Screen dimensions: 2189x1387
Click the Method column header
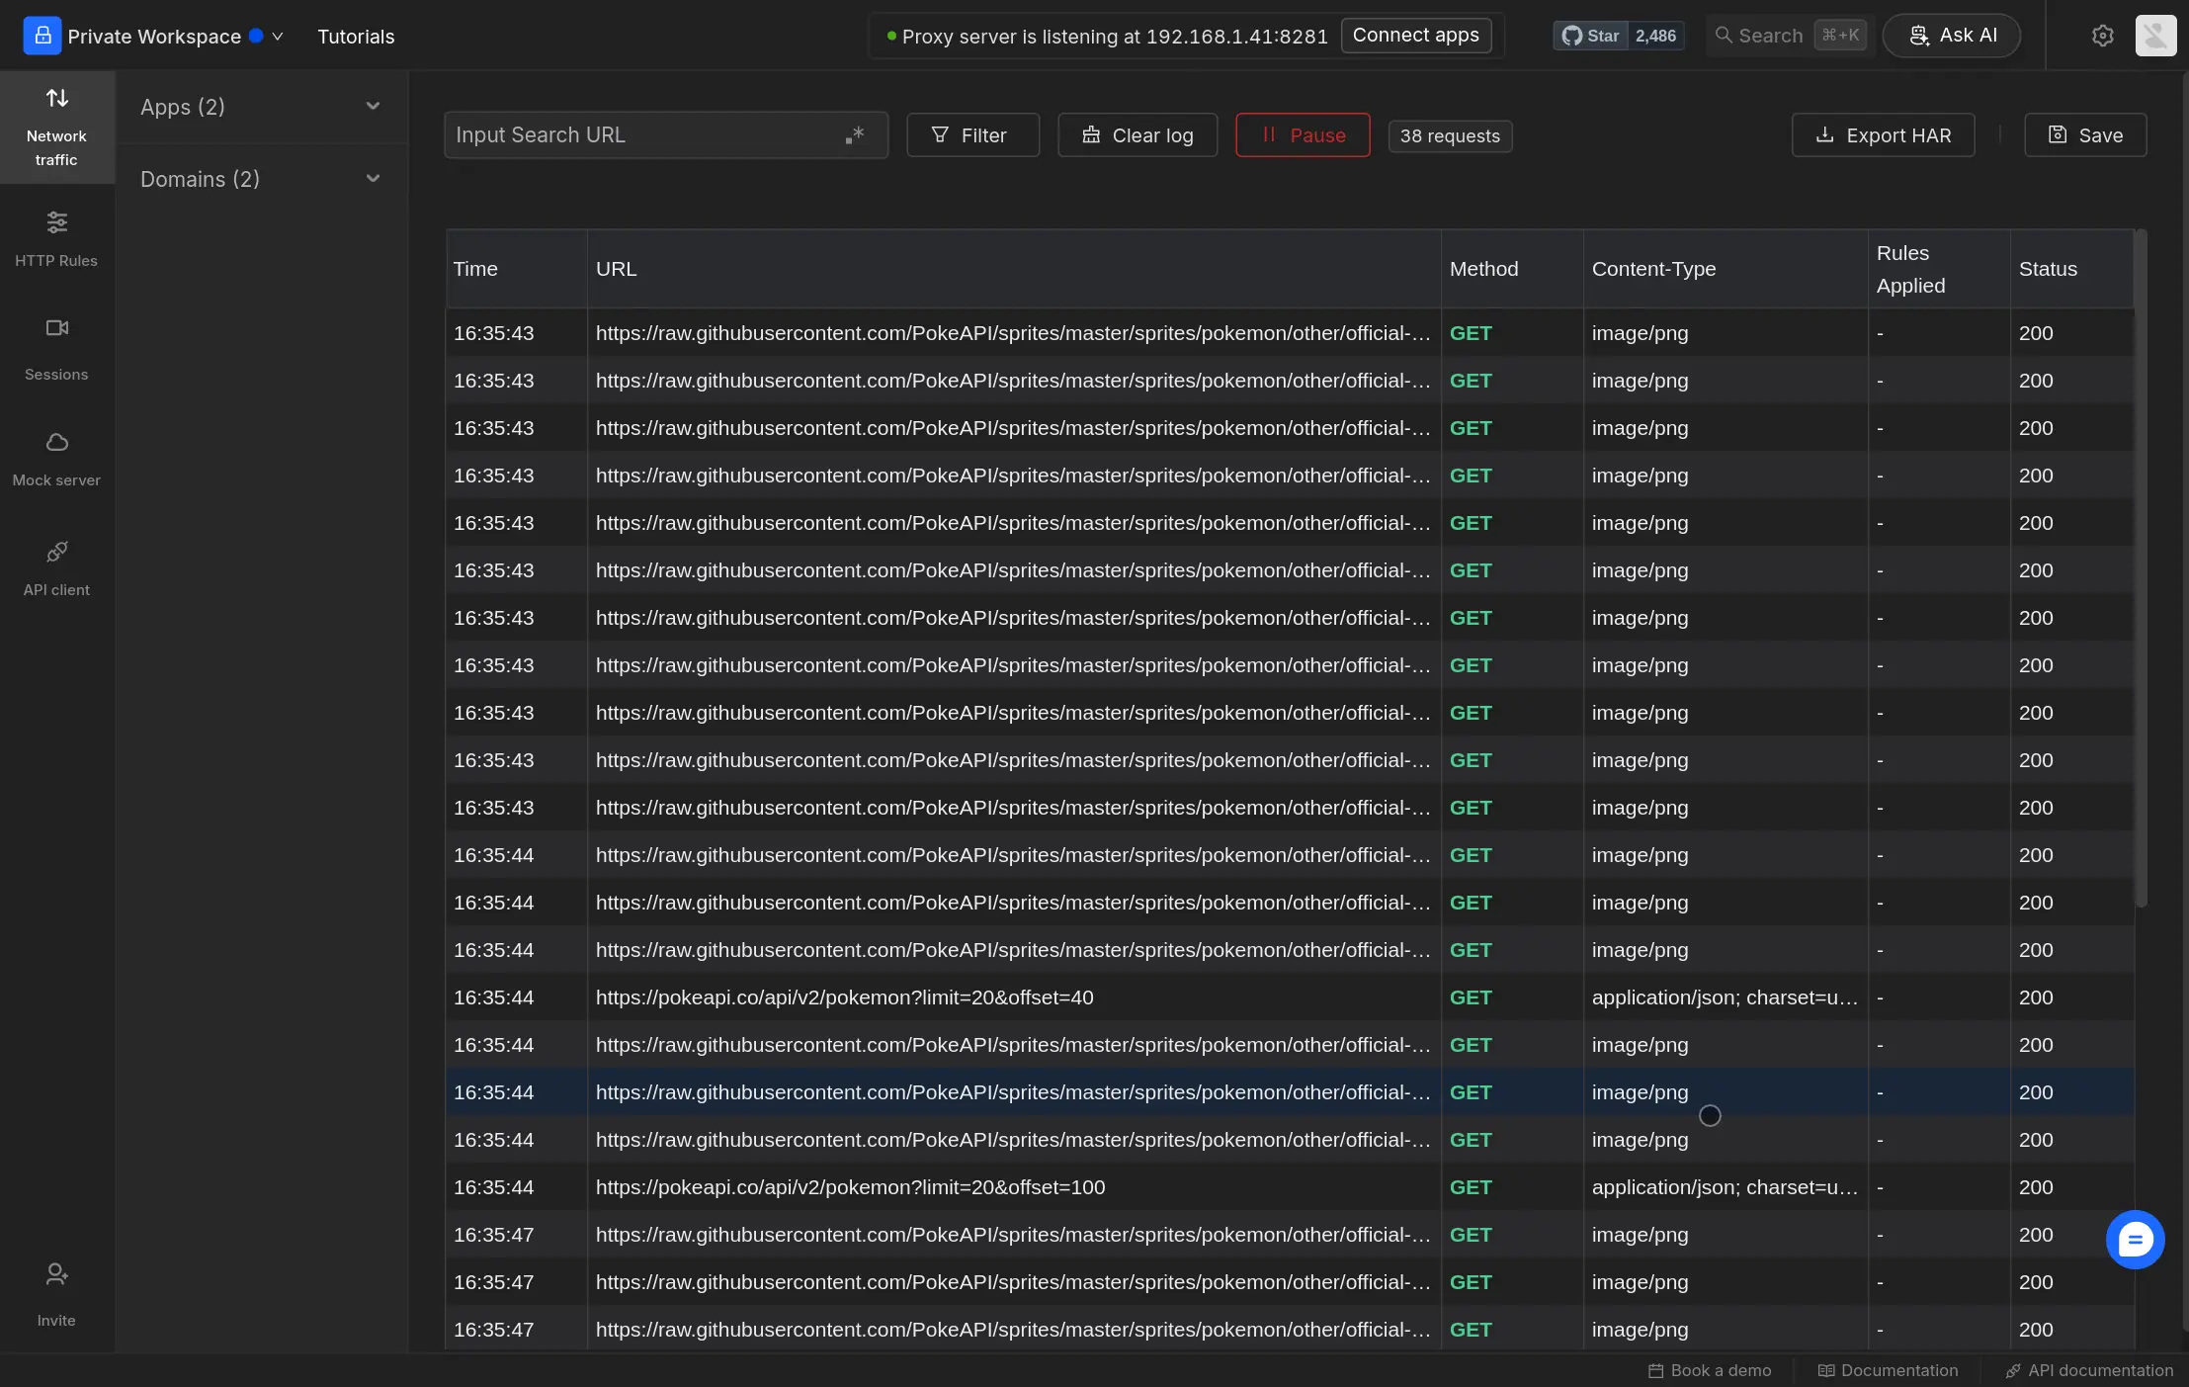[1512, 269]
